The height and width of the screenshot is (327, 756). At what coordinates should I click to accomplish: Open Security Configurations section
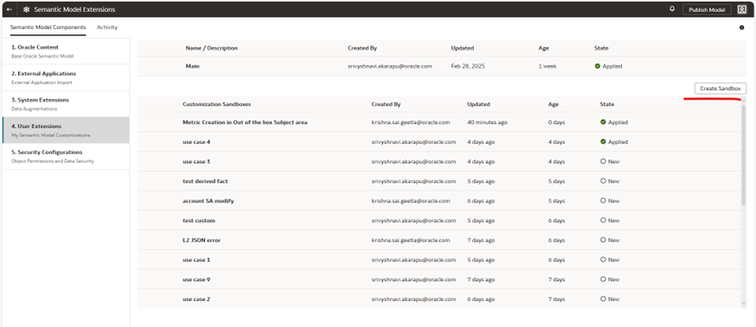65,156
